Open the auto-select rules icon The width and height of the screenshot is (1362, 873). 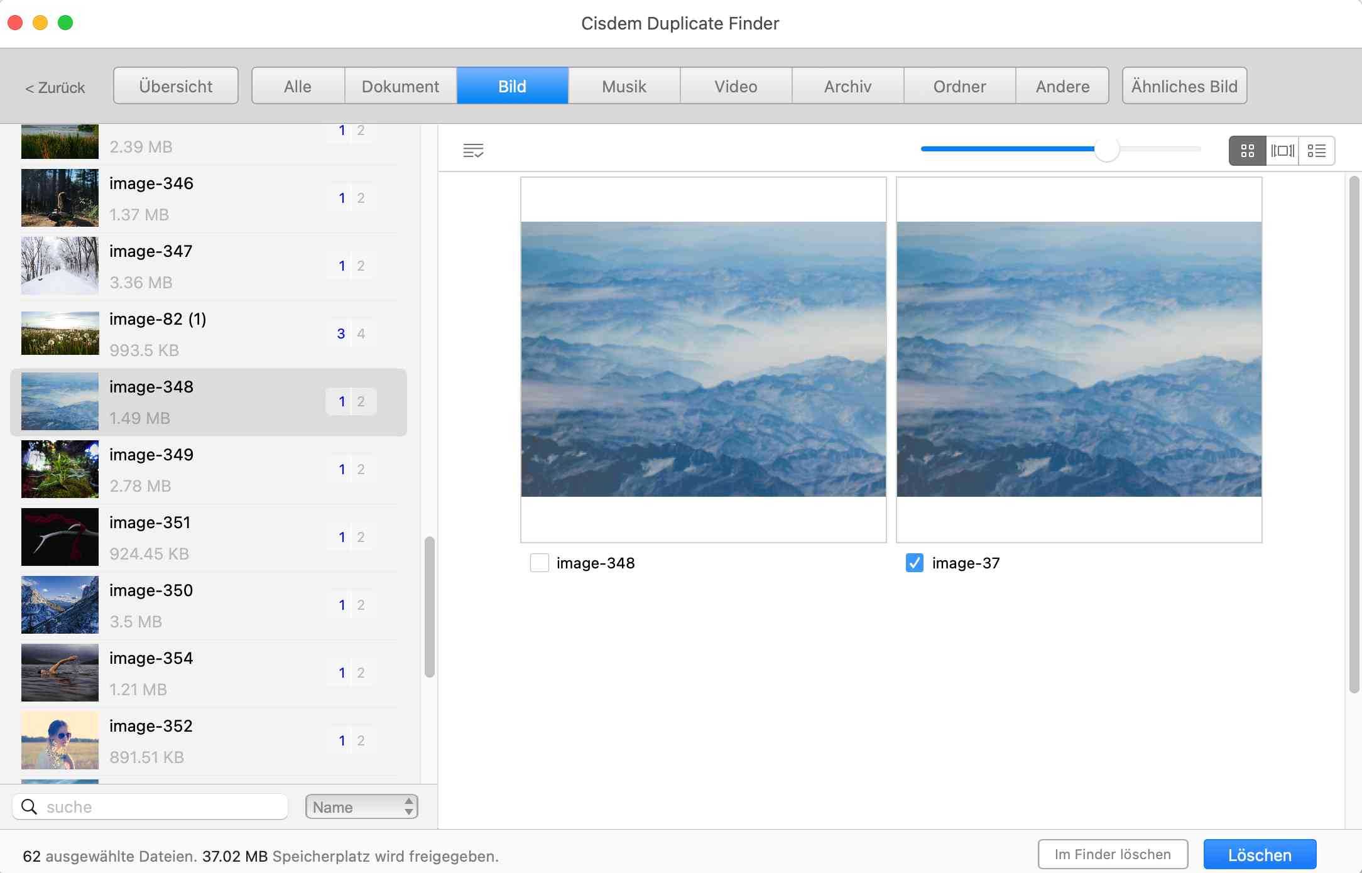click(473, 151)
